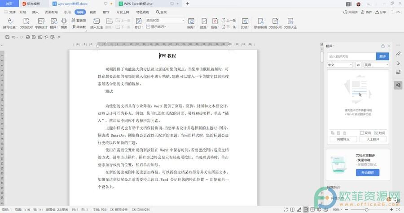Convert traditional to simplified with 繁转简
Viewport: 404px width, 213px height.
pyautogui.click(x=79, y=20)
